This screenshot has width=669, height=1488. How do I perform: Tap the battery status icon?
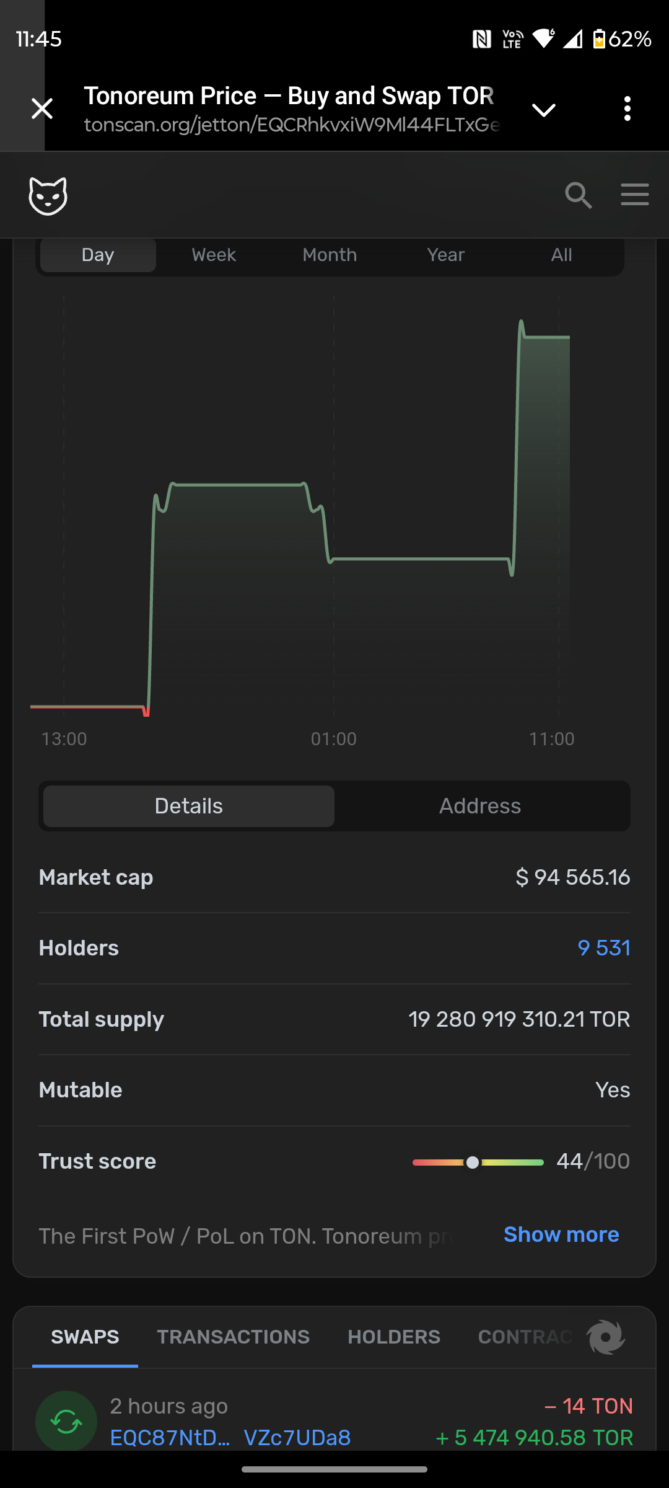(x=599, y=39)
